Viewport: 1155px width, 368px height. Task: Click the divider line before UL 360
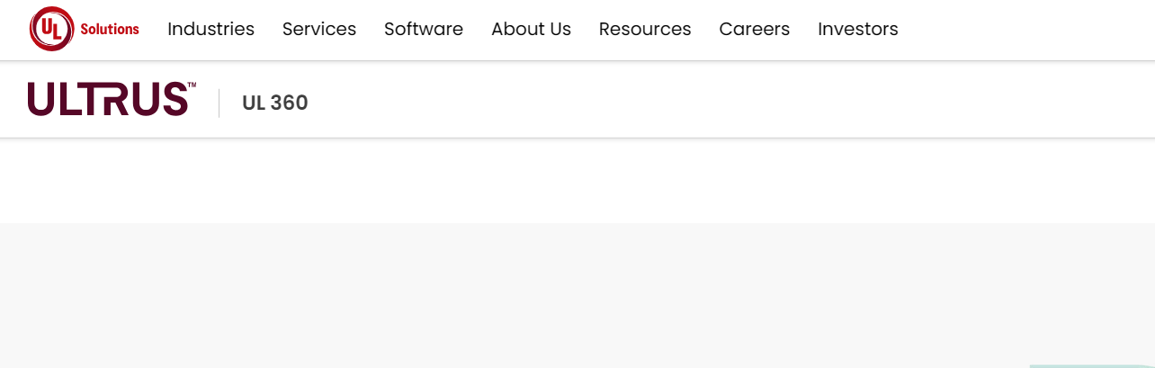coord(219,103)
